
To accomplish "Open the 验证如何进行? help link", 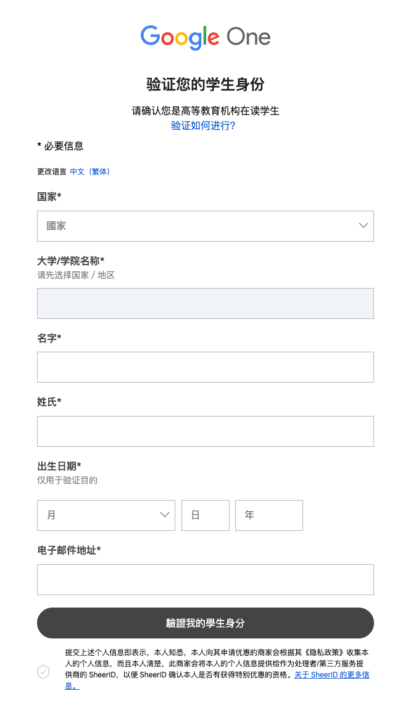I will tap(203, 126).
